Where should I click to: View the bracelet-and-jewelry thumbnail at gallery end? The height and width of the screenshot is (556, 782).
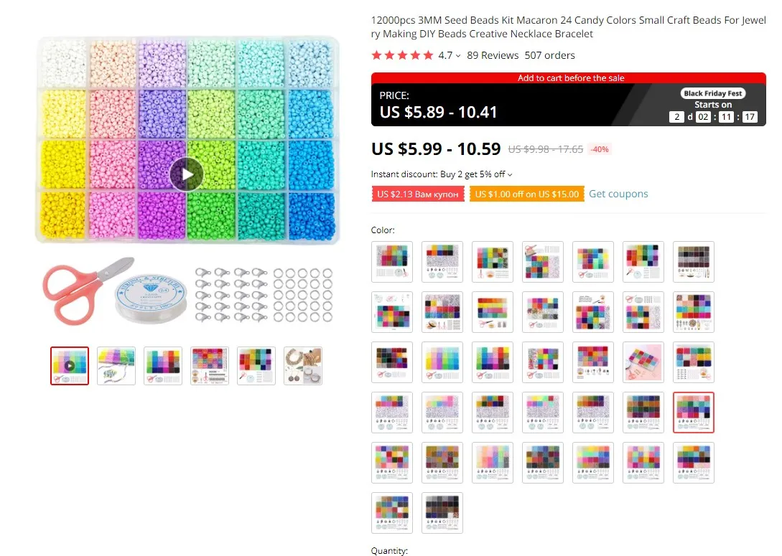point(303,366)
